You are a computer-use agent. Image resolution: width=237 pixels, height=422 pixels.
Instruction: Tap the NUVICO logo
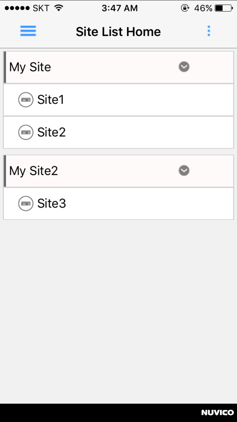[x=217, y=413]
